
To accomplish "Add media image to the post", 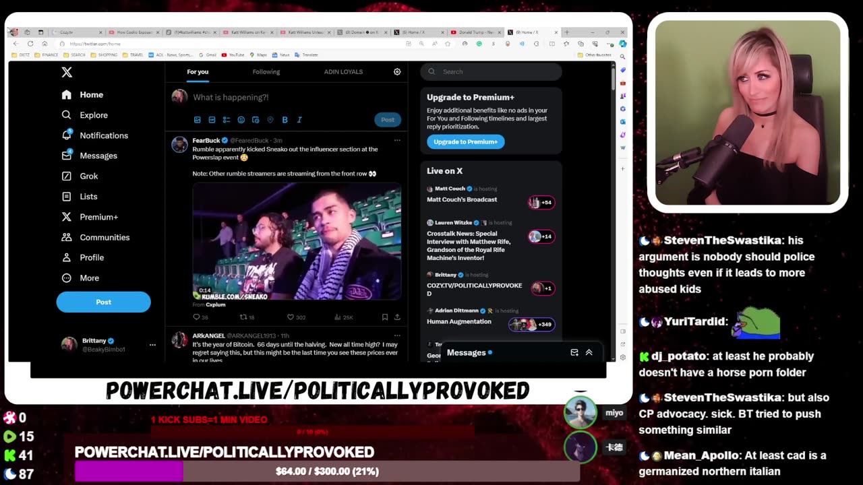I will pyautogui.click(x=198, y=120).
